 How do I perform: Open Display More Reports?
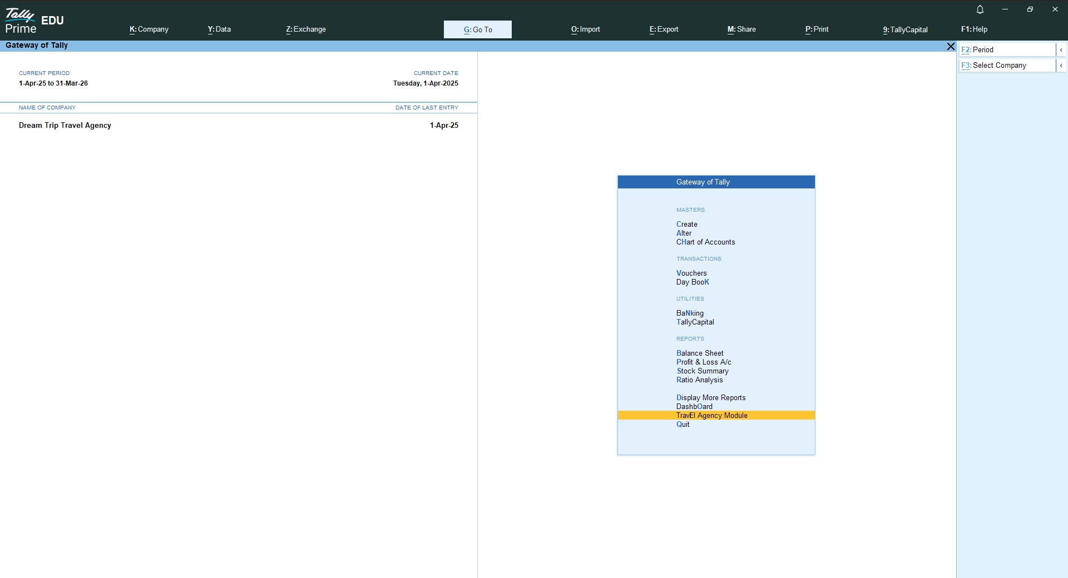pos(710,398)
